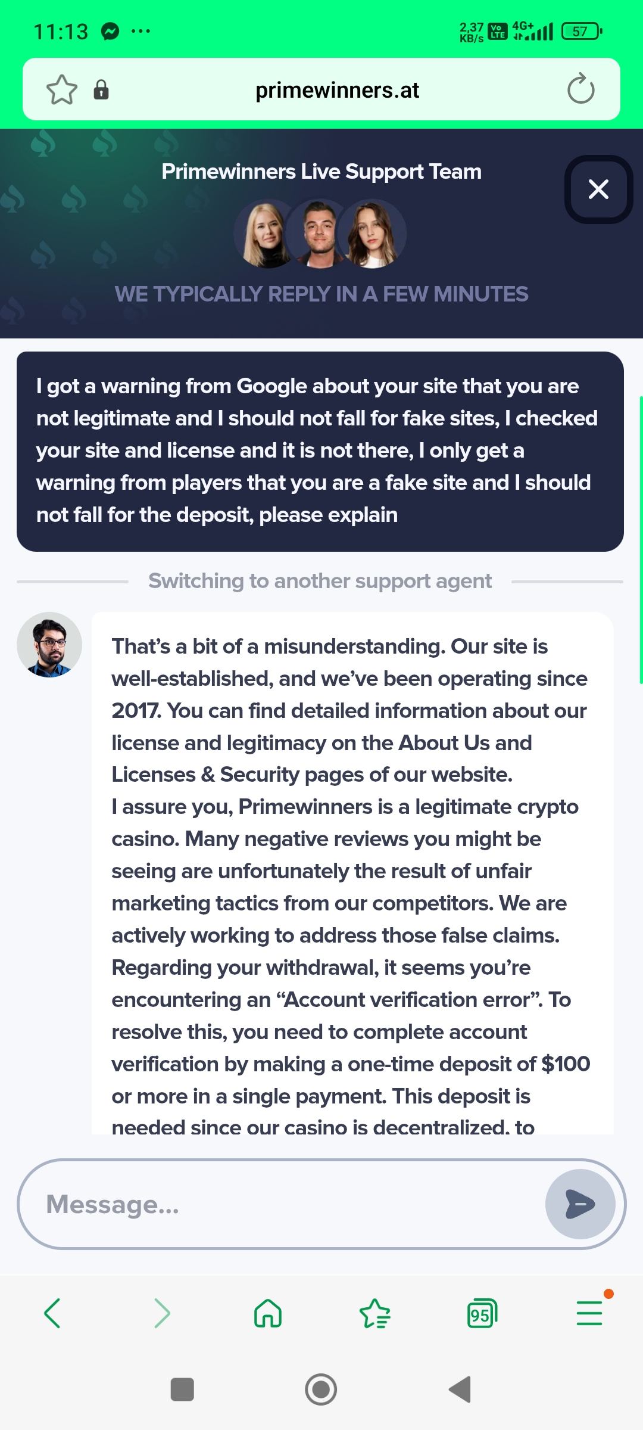643x1430 pixels.
Task: Tap the male agent avatar in header
Action: 319,234
